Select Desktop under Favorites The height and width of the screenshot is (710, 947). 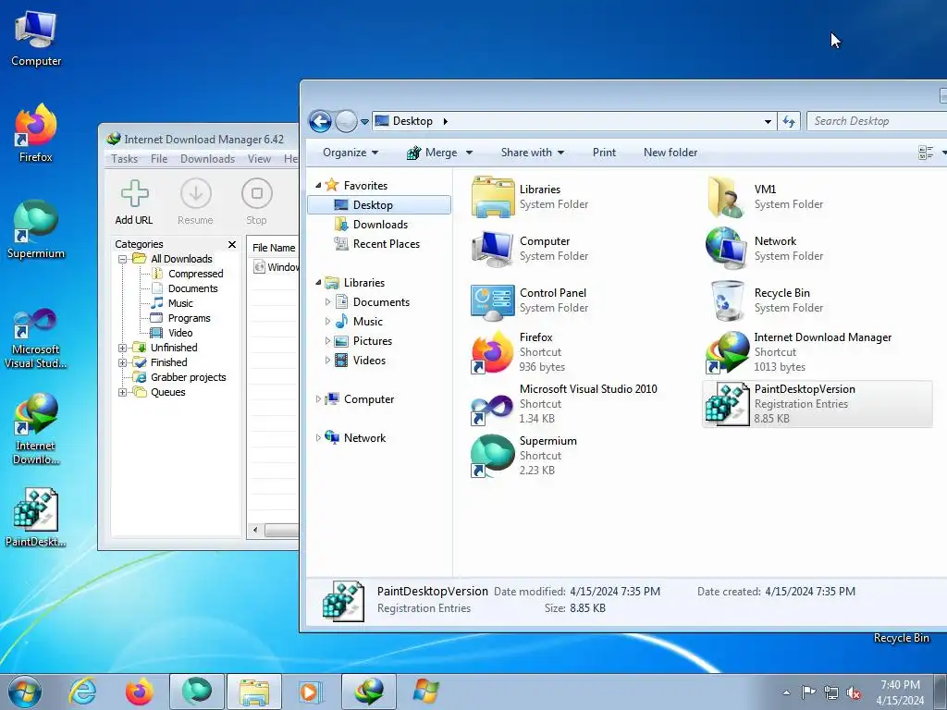pos(378,205)
